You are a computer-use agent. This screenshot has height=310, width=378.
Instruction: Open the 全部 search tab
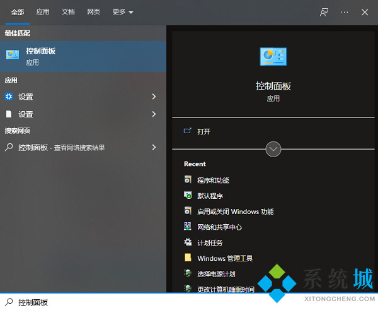(x=18, y=12)
